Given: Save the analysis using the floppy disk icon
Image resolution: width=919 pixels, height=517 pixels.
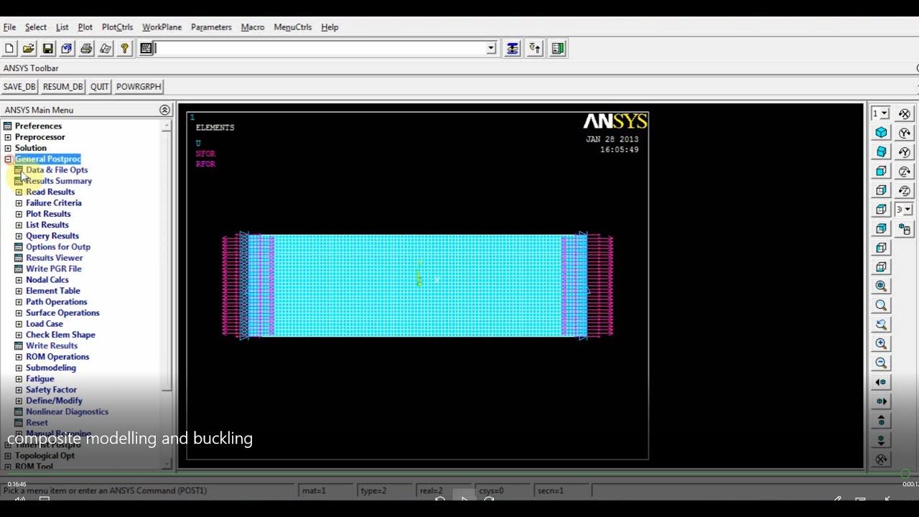Looking at the screenshot, I should tap(48, 49).
